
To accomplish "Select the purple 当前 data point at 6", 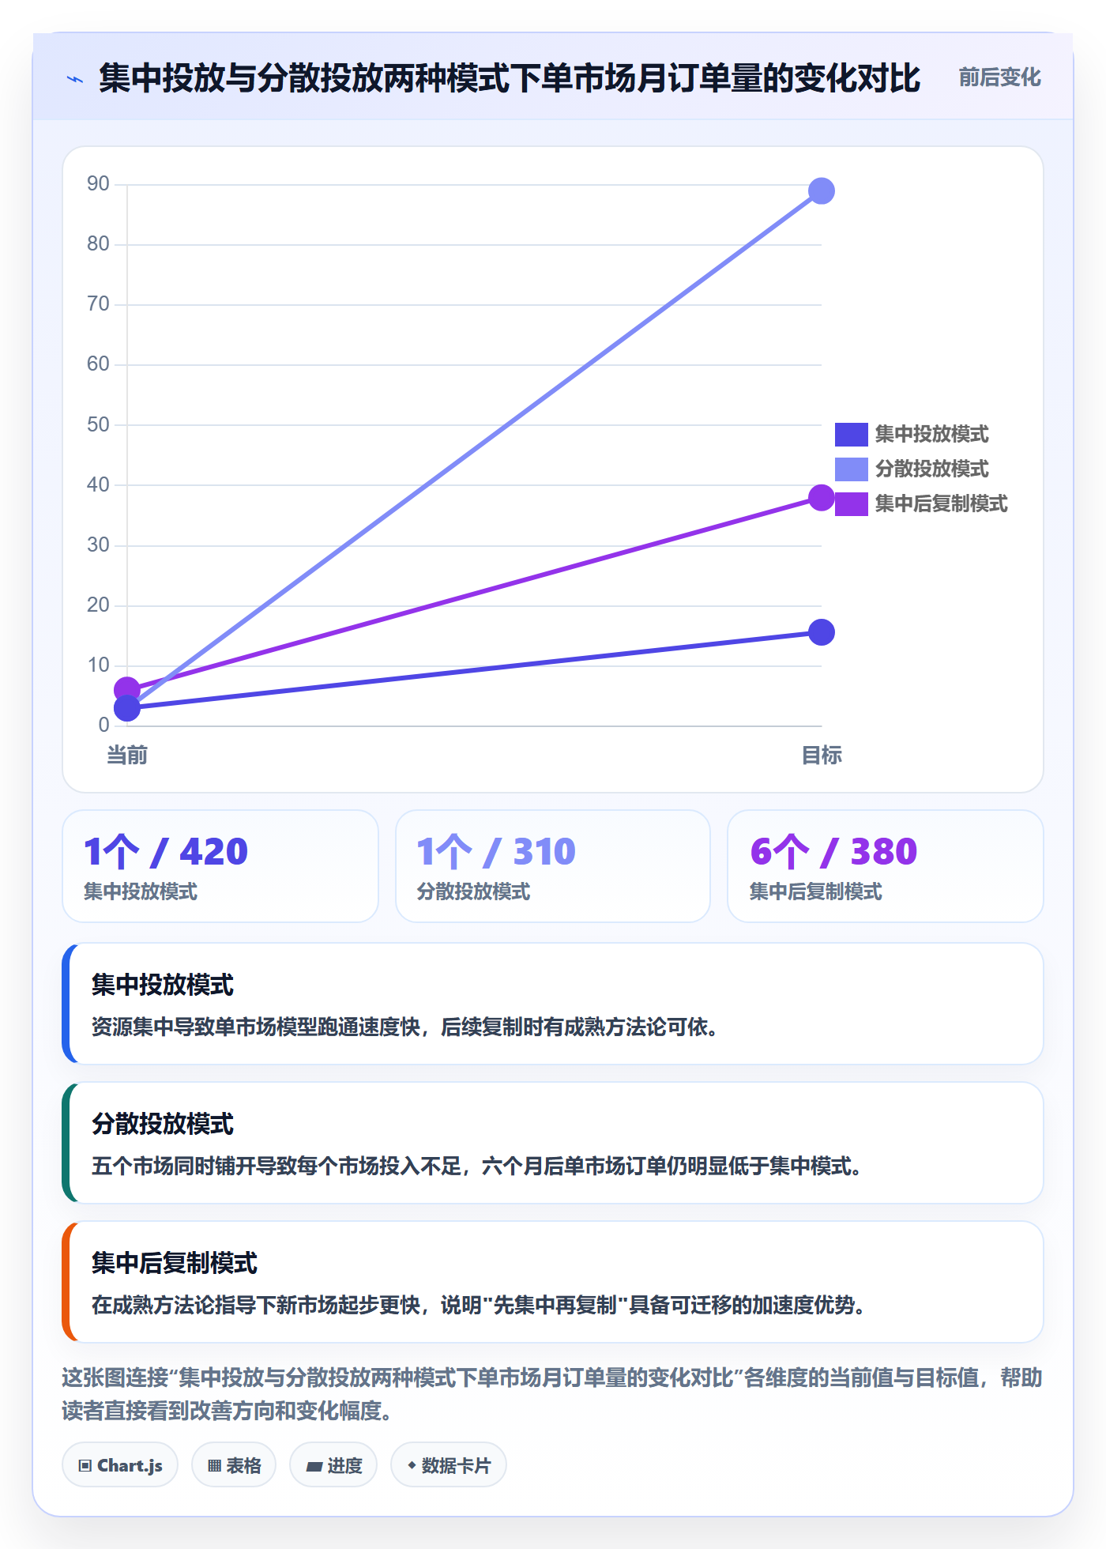I will pos(127,689).
